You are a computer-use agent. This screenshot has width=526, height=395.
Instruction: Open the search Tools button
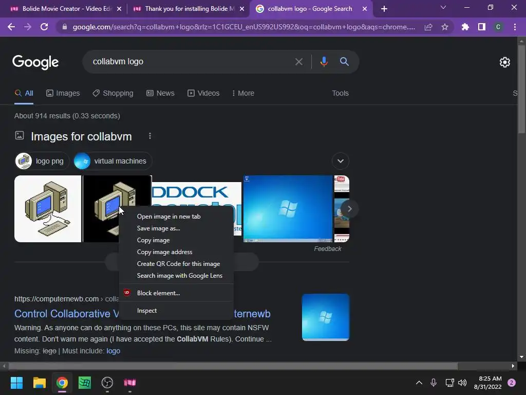coord(340,93)
